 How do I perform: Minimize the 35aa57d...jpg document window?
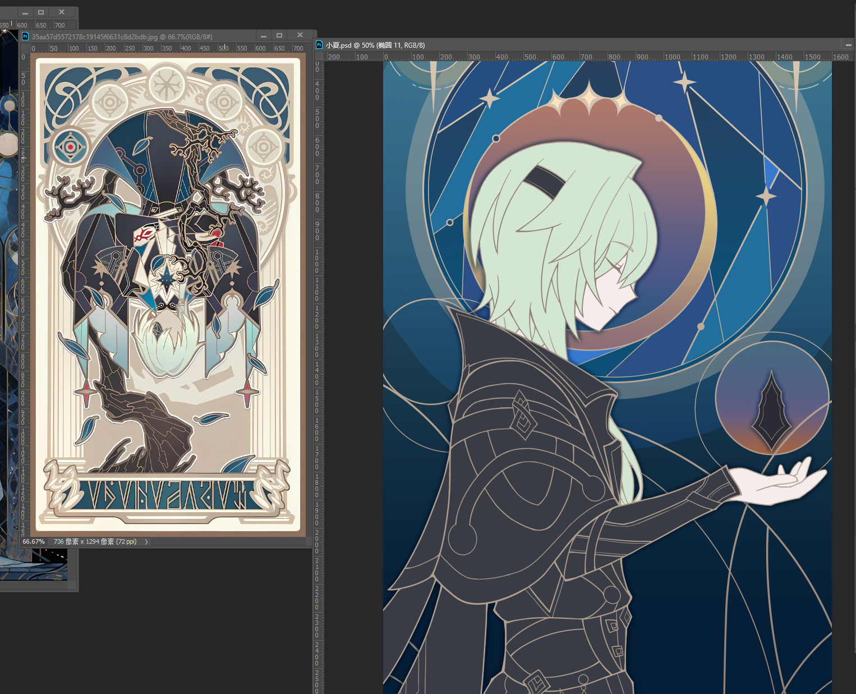point(263,36)
